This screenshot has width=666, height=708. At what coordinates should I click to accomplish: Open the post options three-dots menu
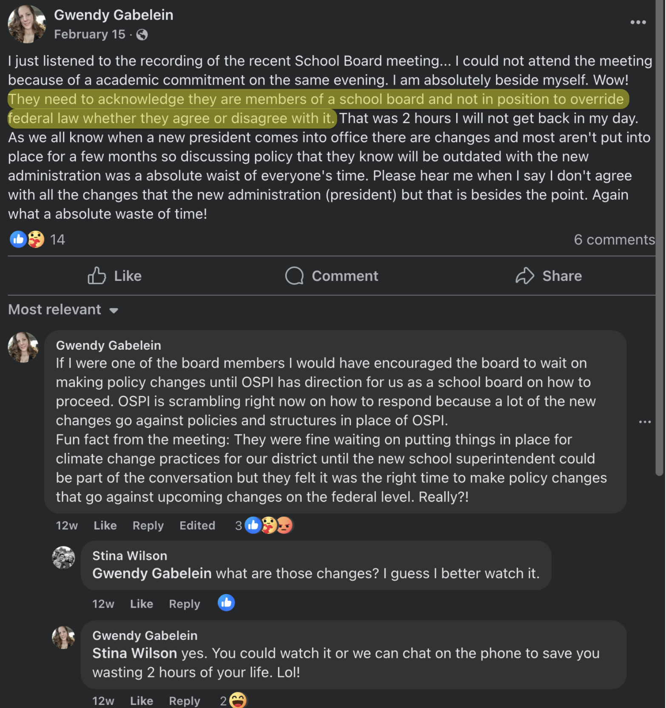point(638,22)
